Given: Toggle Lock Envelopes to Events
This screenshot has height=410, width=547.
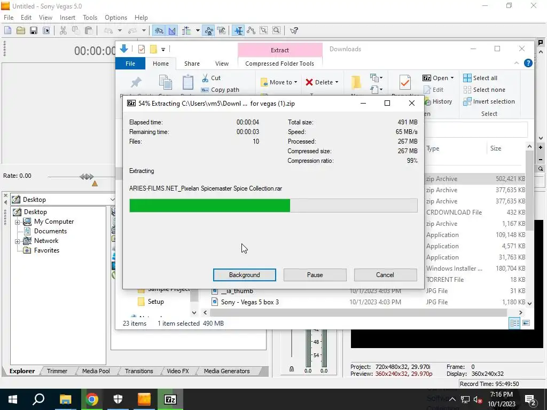Looking at the screenshot, I should [x=209, y=30].
